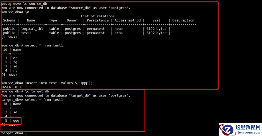Click the green terminal cursor at prompt
The height and width of the screenshot is (136, 262).
pyautogui.click(x=26, y=133)
